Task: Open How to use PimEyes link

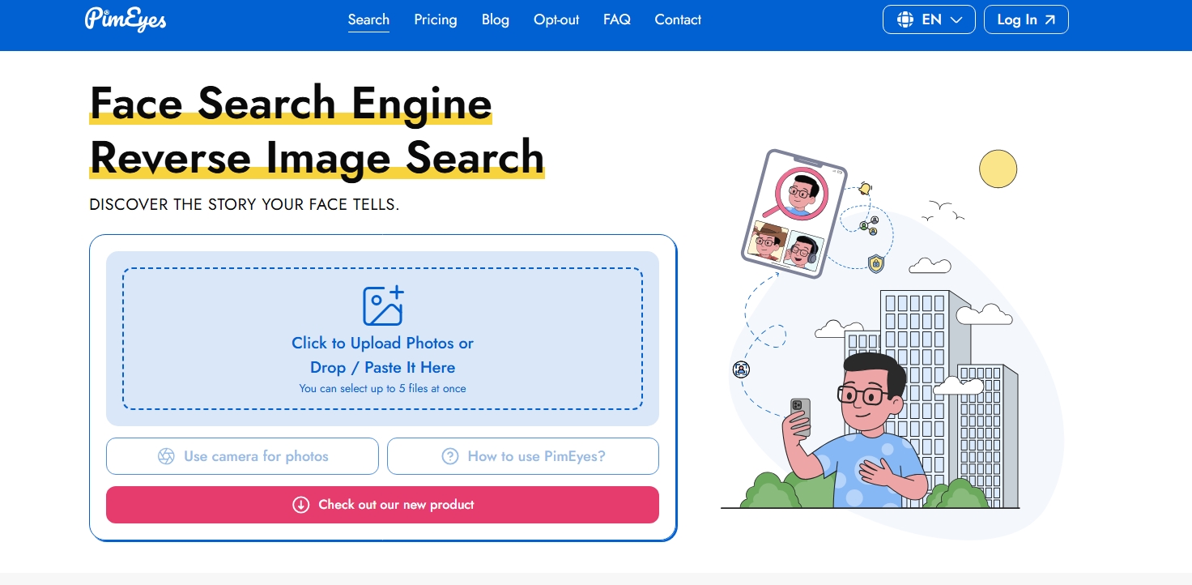Action: 523,456
